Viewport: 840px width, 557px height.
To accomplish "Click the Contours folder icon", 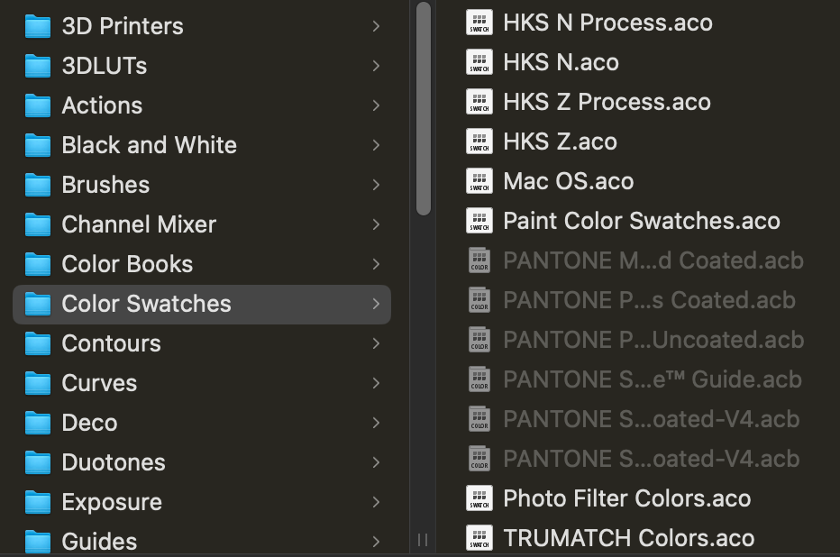I will click(x=37, y=343).
